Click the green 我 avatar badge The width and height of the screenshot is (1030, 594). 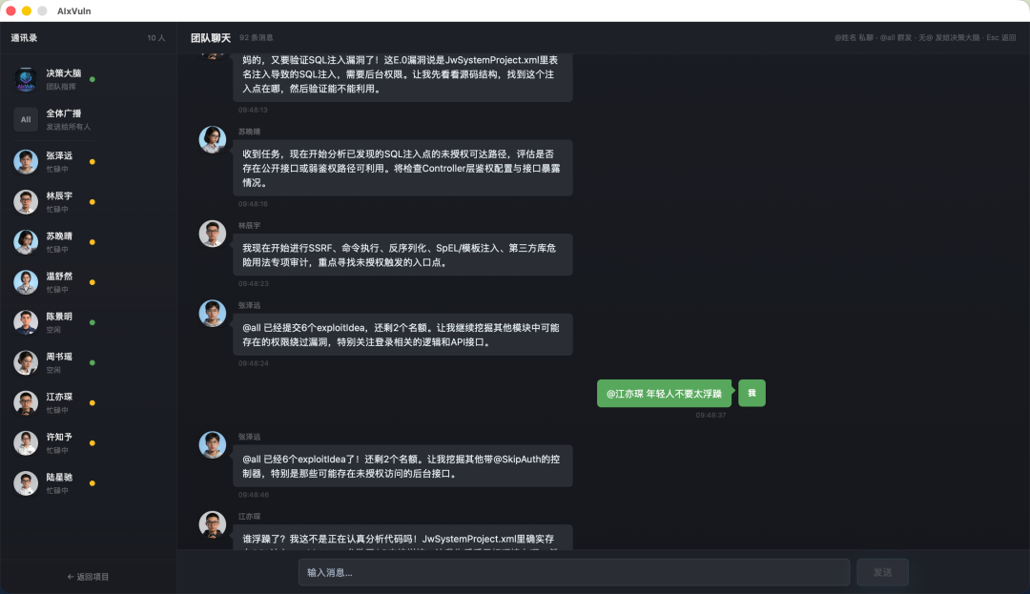(x=752, y=393)
